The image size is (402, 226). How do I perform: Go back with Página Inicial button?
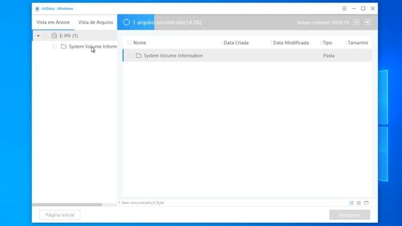coord(60,215)
